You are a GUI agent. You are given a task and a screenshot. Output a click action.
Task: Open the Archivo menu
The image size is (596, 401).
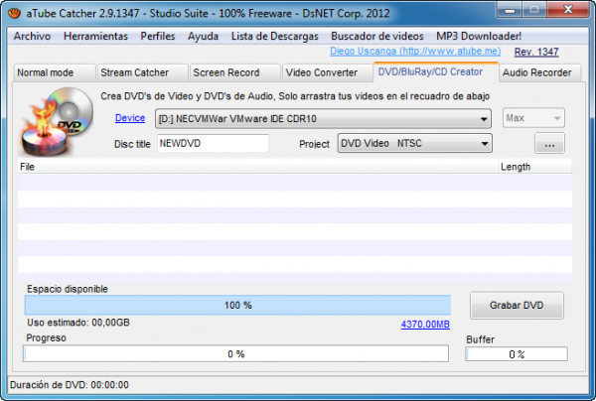point(32,36)
